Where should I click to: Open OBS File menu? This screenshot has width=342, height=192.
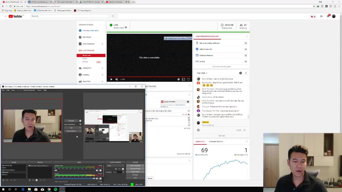tap(3, 90)
